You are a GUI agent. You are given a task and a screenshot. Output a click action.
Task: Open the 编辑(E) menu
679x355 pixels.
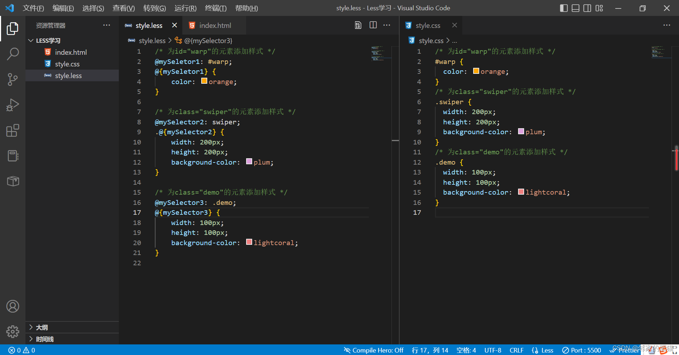[63, 8]
